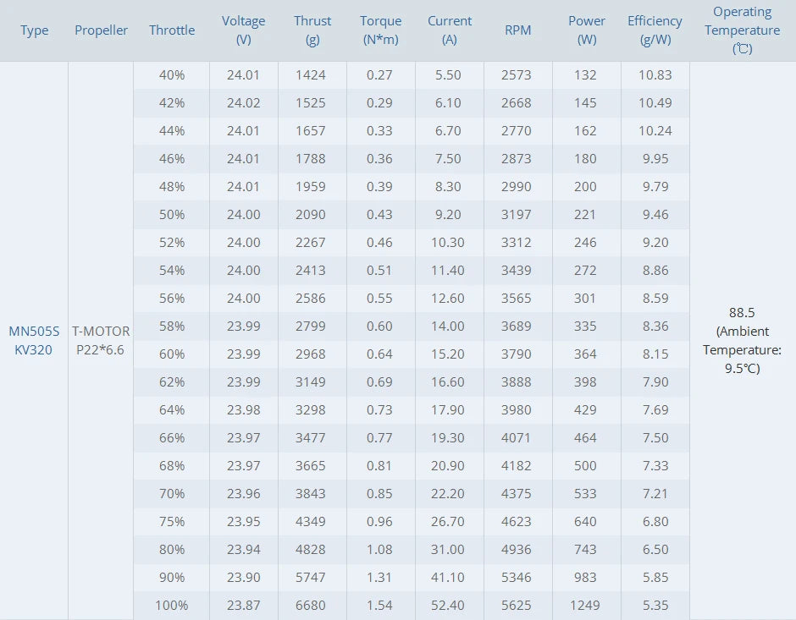Viewport: 796px width, 620px height.
Task: Click the 100% throttle cell
Action: [172, 606]
